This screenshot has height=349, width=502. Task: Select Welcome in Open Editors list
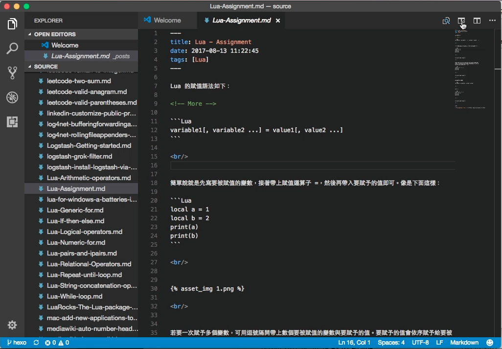[81, 45]
